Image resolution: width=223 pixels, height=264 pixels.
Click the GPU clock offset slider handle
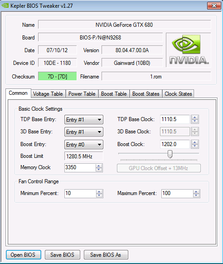click(x=170, y=154)
